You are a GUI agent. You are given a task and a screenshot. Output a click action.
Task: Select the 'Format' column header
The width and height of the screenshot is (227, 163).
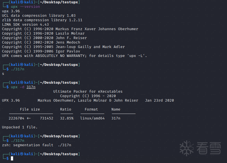(x=91, y=109)
